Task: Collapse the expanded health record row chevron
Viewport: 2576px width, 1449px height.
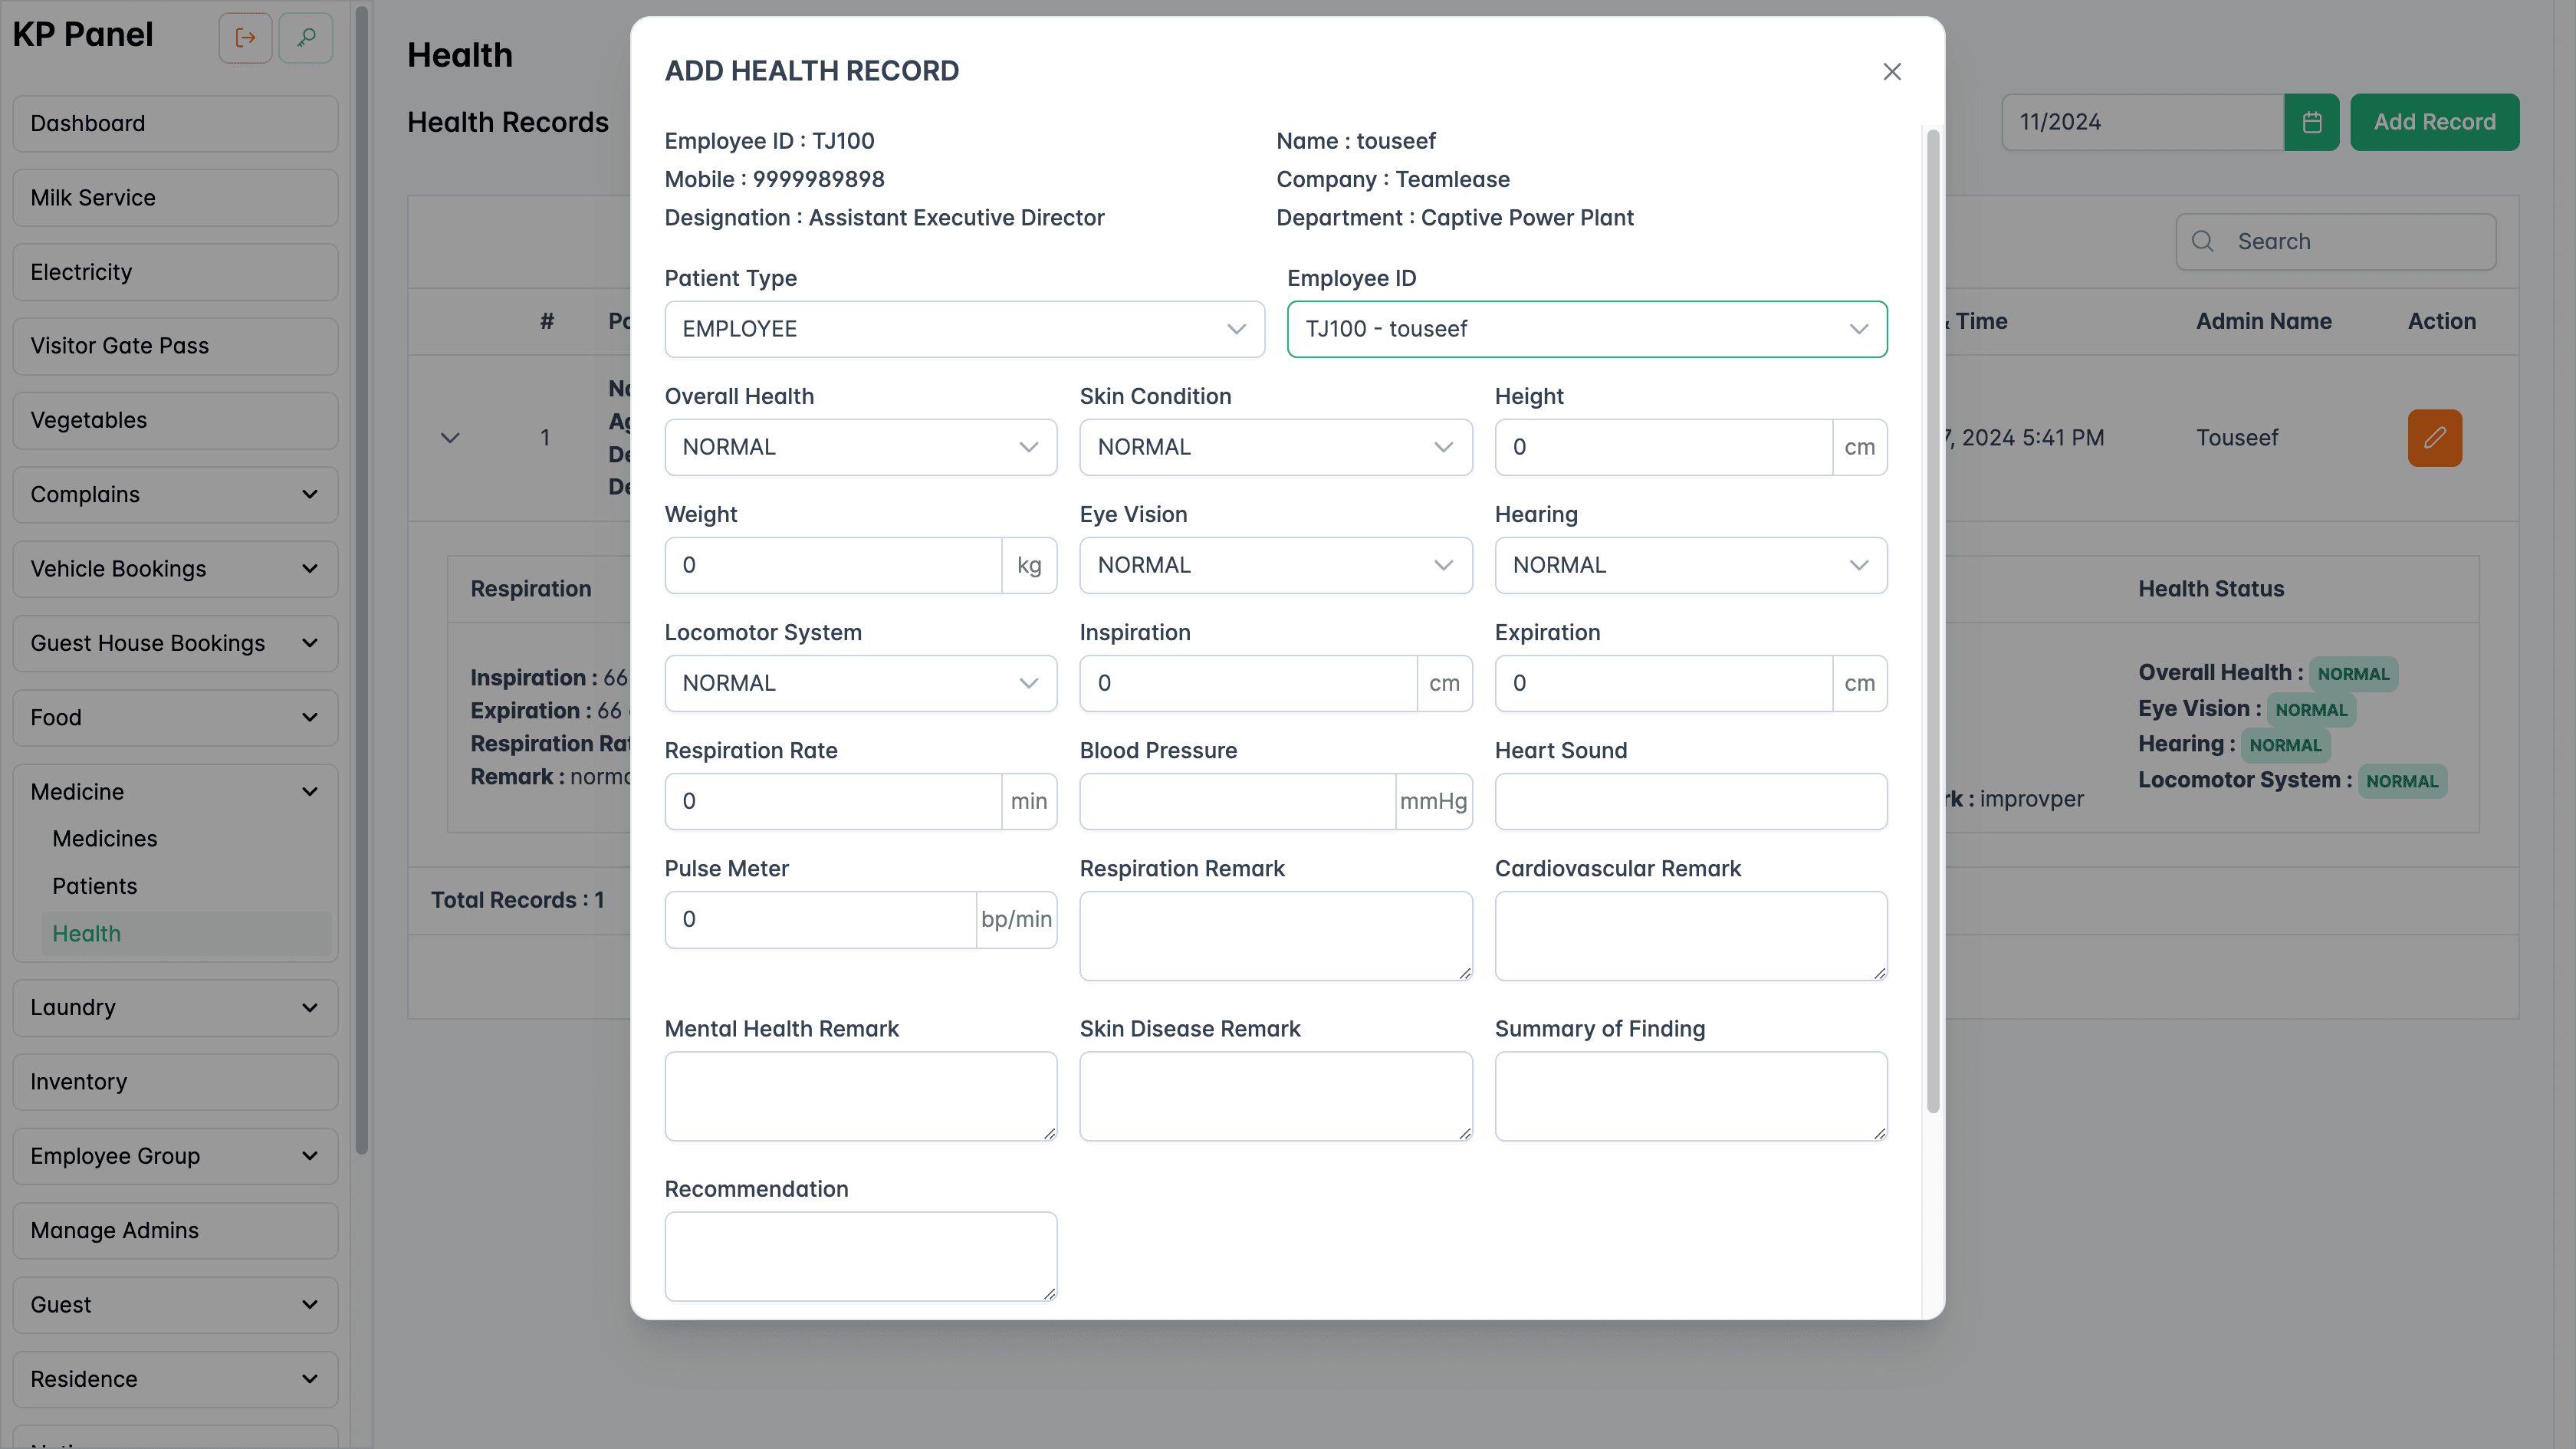Action: coord(450,437)
